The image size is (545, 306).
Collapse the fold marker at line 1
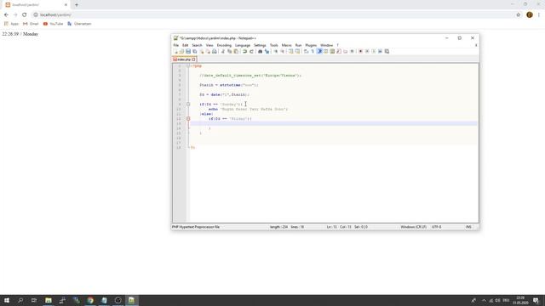click(x=188, y=66)
